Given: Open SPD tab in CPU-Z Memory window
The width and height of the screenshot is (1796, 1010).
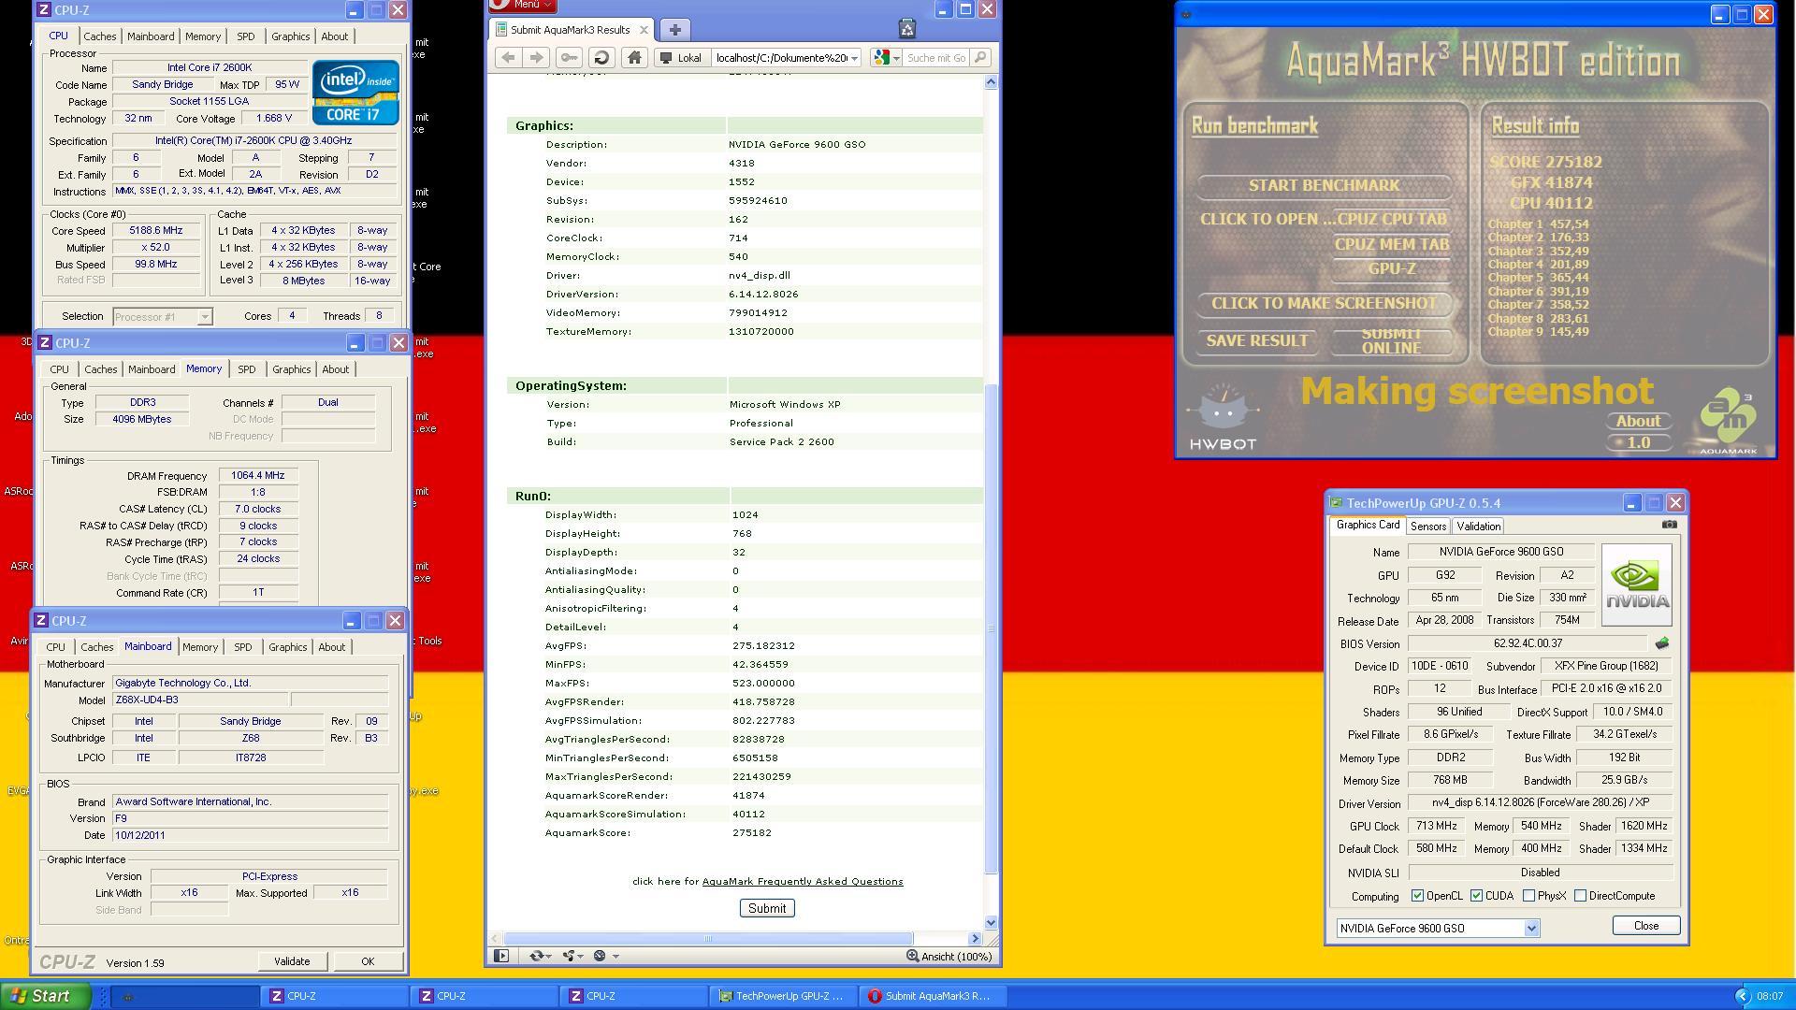Looking at the screenshot, I should tap(246, 369).
